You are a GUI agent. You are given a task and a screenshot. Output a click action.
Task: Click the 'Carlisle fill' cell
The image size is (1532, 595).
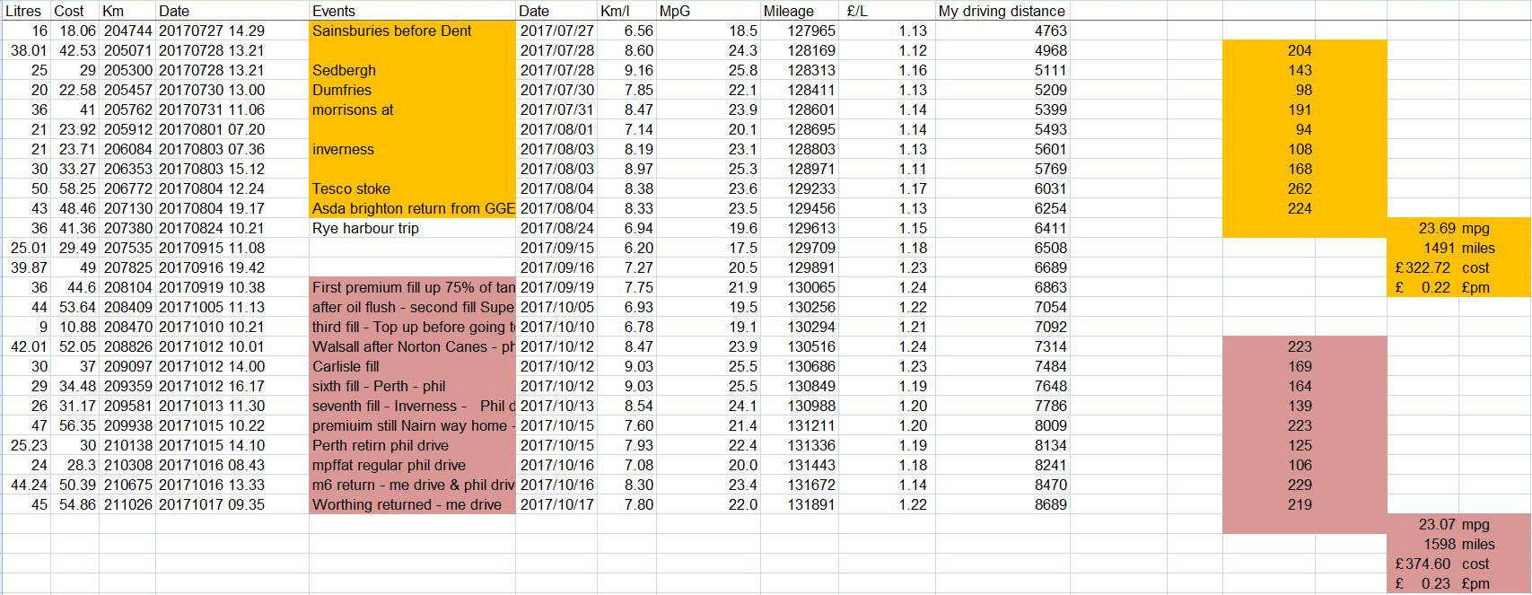[413, 366]
